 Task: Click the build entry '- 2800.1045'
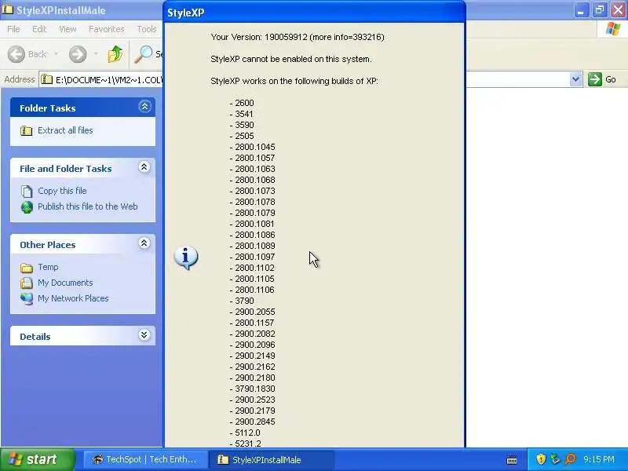pyautogui.click(x=252, y=147)
